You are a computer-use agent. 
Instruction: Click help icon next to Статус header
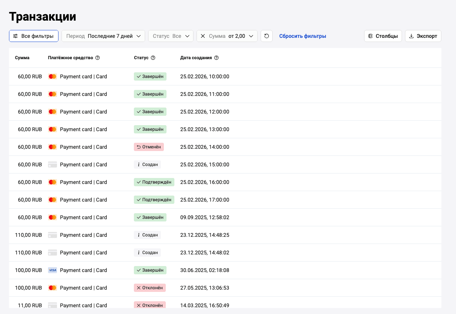click(153, 58)
